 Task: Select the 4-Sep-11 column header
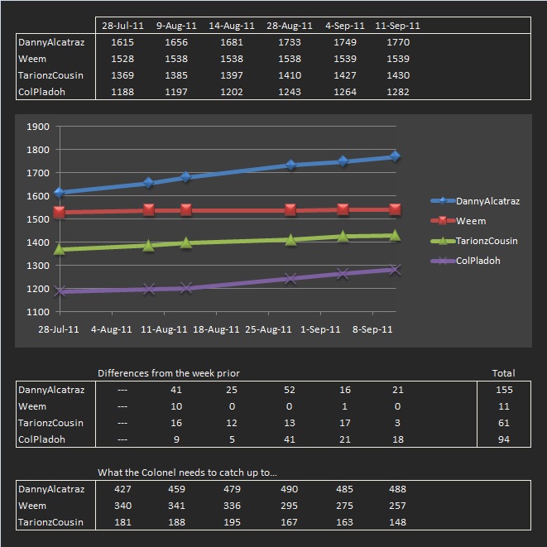[x=344, y=26]
